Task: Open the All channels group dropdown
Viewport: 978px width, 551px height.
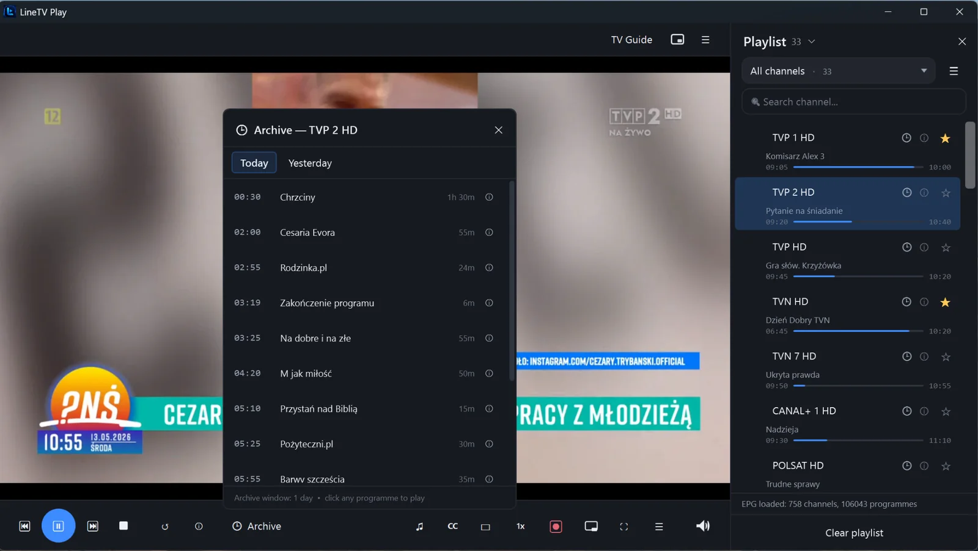Action: (x=839, y=71)
